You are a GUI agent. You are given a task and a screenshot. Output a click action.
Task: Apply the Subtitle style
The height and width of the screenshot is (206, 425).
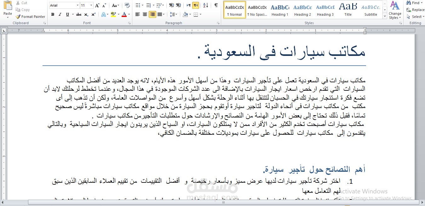[370, 10]
